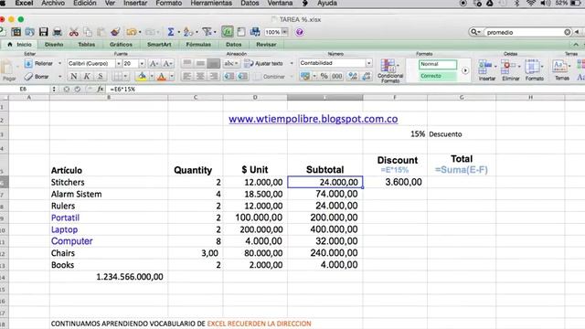Viewport: 585px width, 329px height.
Task: Click the Percent style button
Action: click(x=324, y=76)
